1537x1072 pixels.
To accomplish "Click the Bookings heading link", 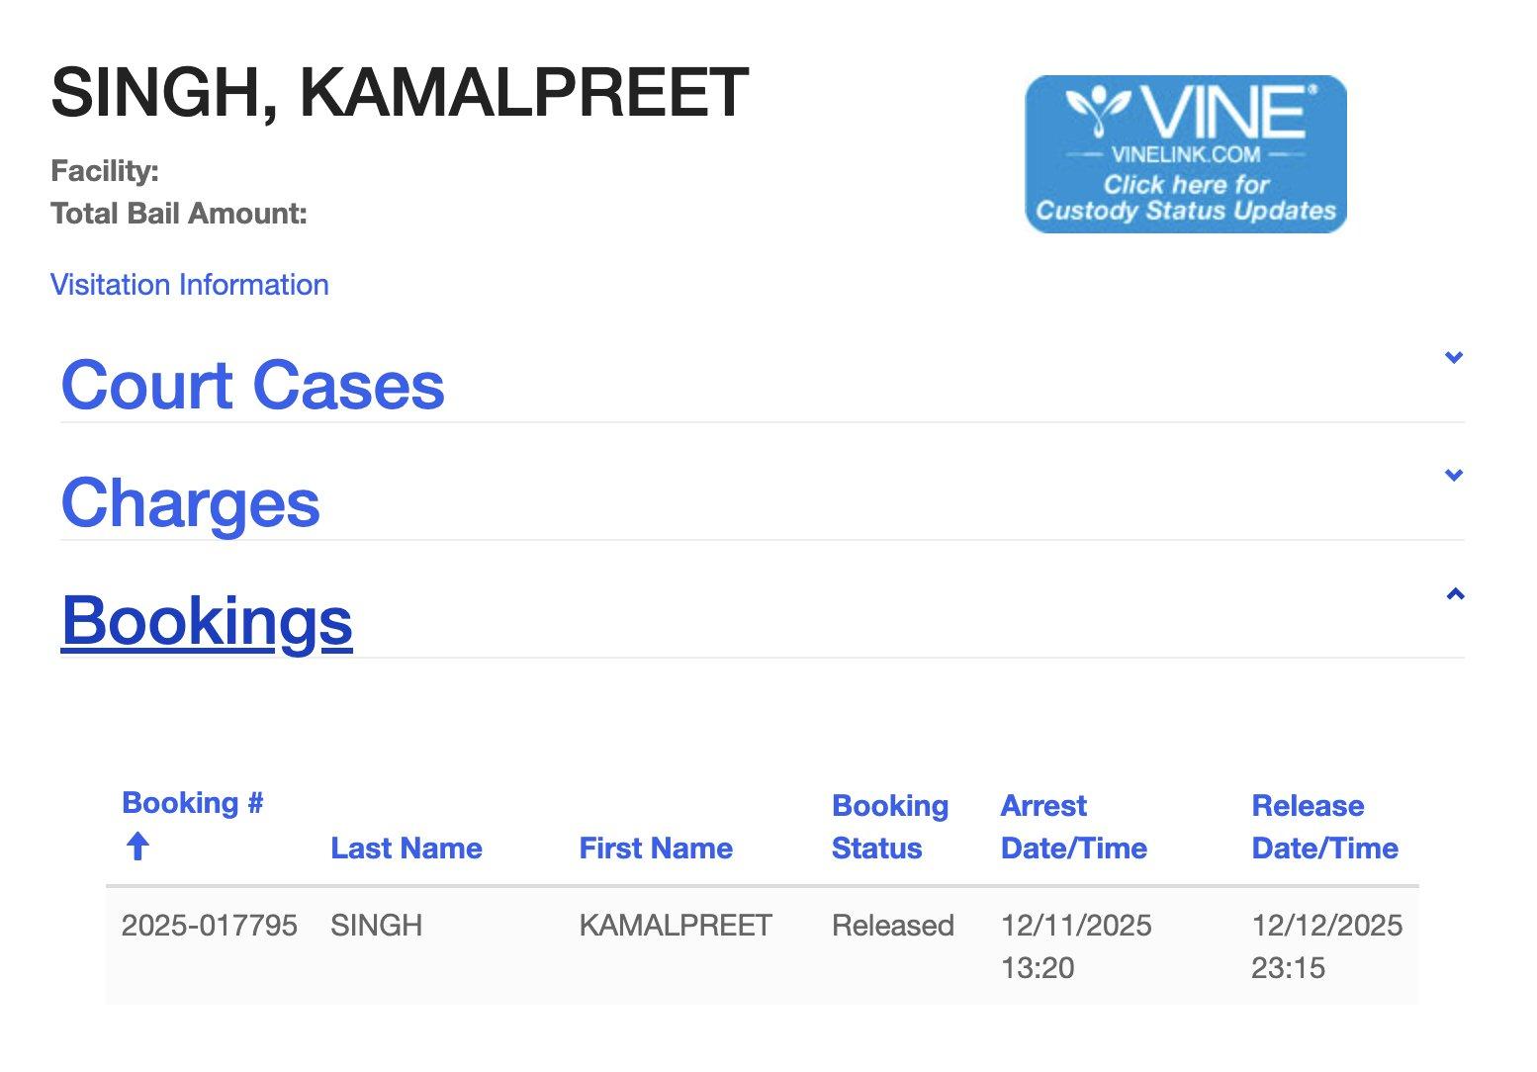I will coord(207,620).
